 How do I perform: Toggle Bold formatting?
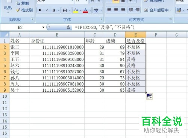[x=40, y=10]
